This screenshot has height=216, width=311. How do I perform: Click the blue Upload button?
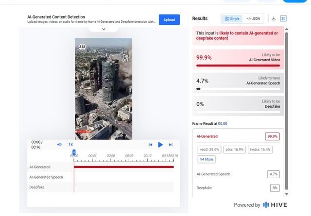point(169,19)
